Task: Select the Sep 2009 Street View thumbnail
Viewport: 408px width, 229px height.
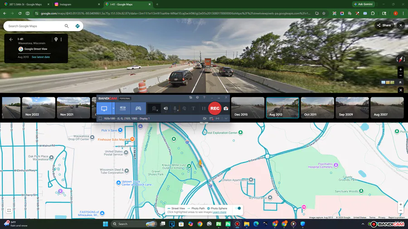Action: [352, 108]
